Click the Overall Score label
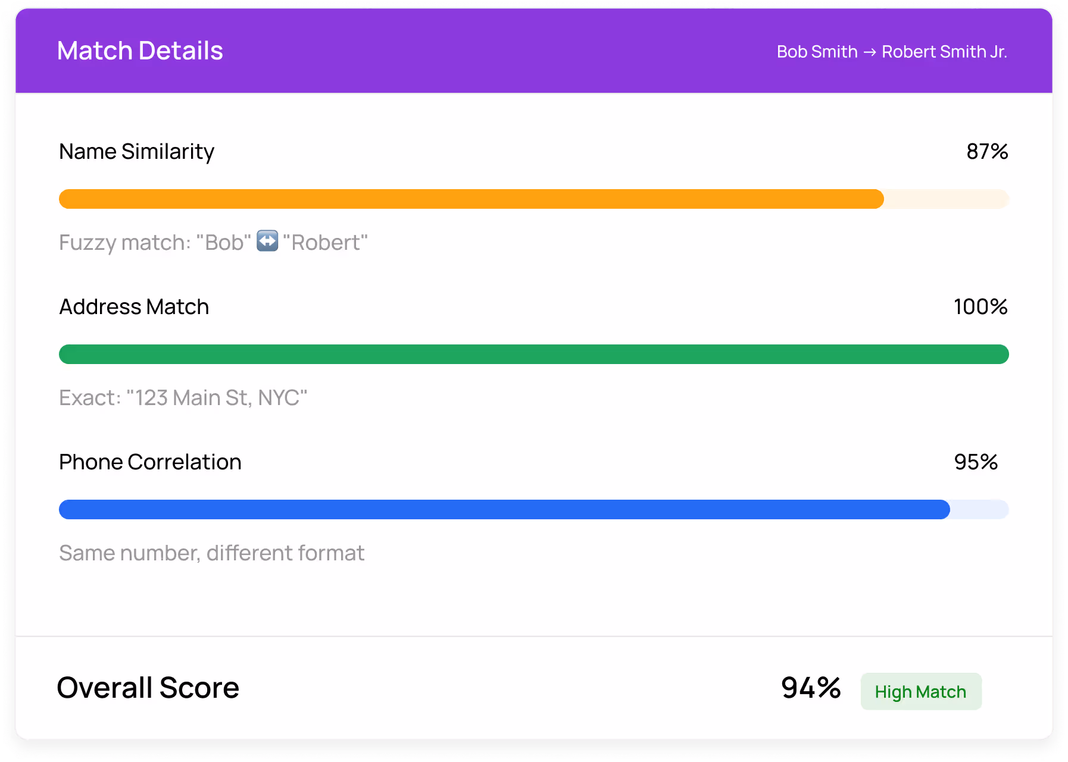The height and width of the screenshot is (762, 1068). coord(148,688)
